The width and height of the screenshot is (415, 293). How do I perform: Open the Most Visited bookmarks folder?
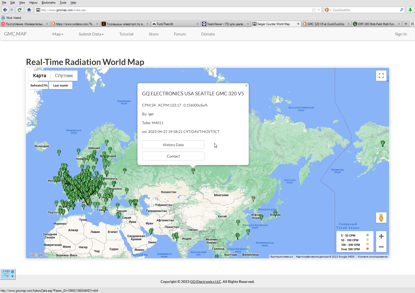click(11, 18)
